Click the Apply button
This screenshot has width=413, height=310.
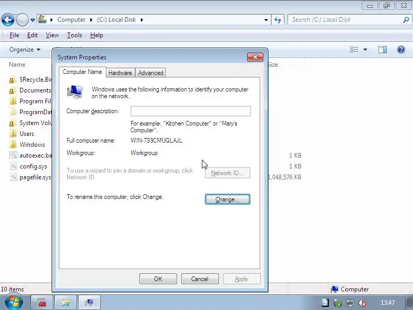coord(242,279)
